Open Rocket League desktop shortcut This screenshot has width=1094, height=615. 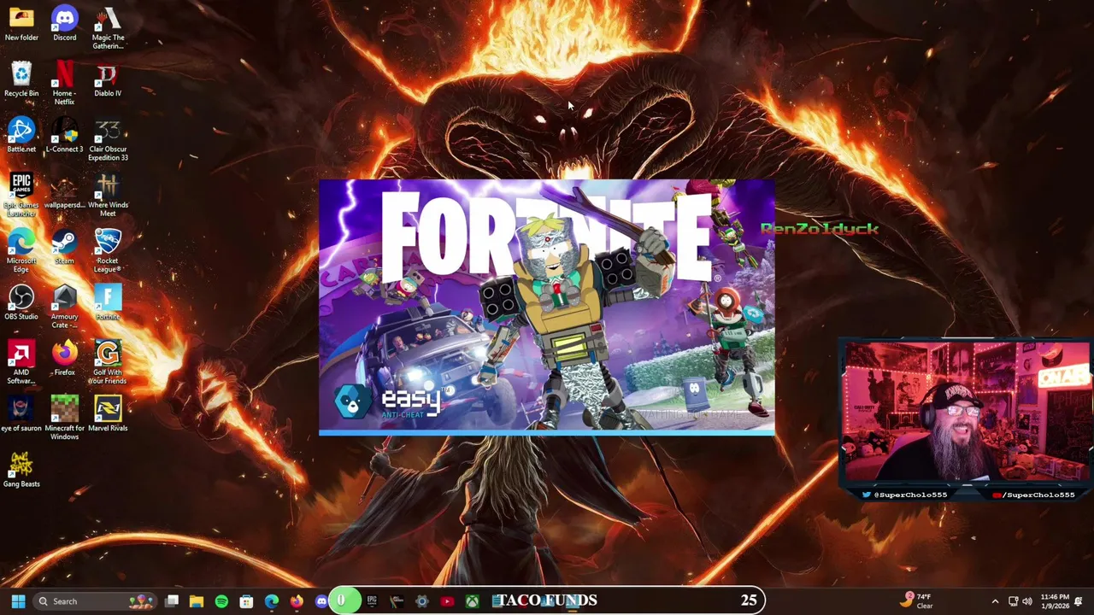click(108, 251)
